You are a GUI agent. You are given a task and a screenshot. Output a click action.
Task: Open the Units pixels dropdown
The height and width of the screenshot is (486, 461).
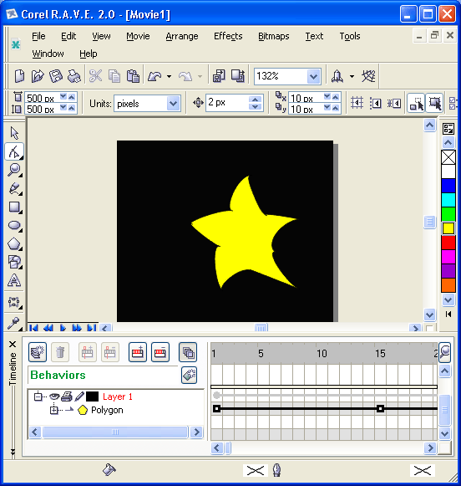point(173,104)
